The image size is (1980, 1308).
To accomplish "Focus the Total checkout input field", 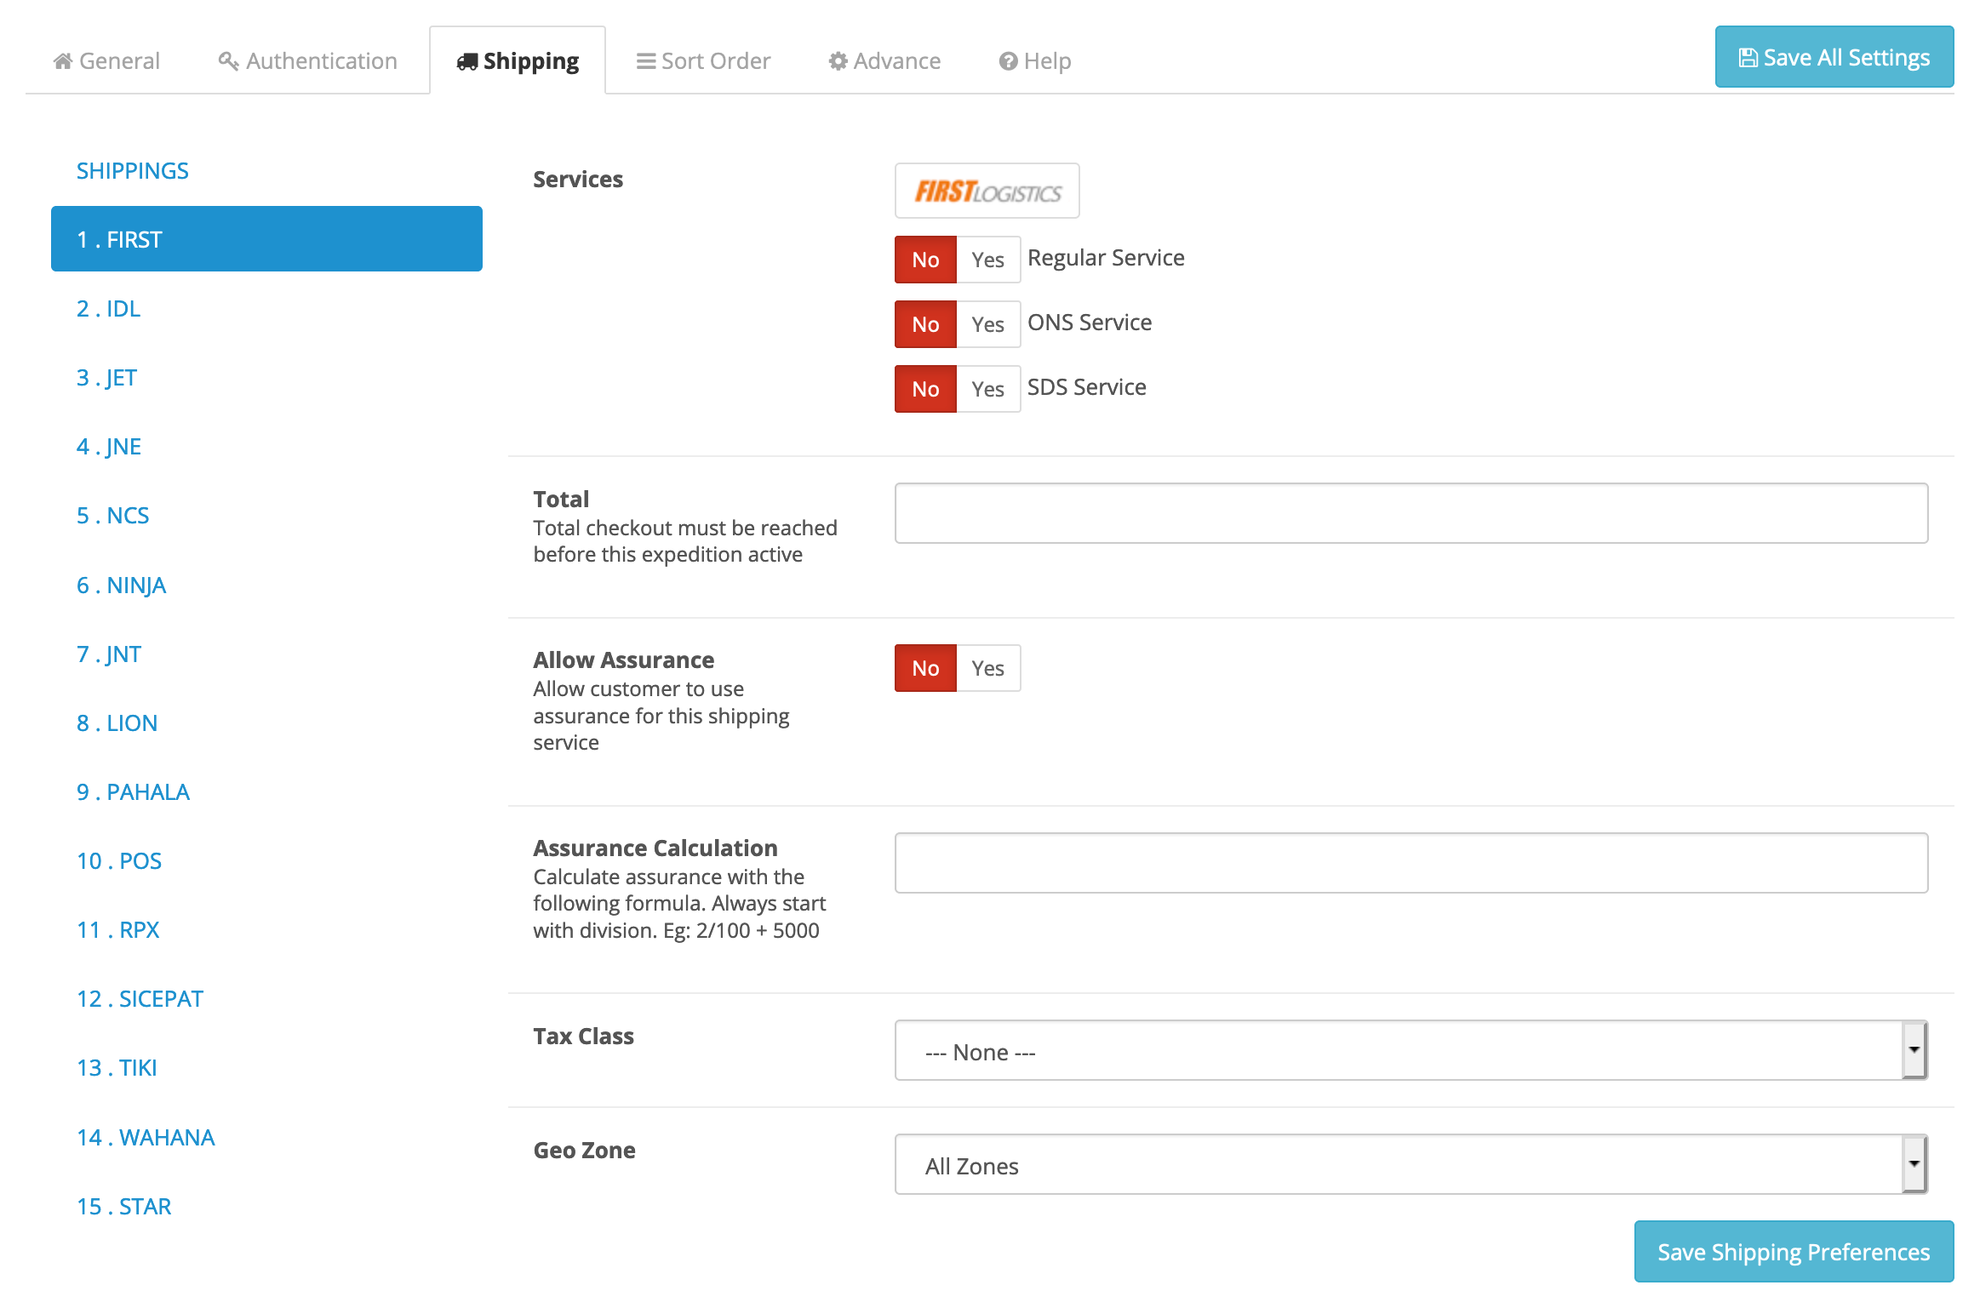I will pos(1411,513).
